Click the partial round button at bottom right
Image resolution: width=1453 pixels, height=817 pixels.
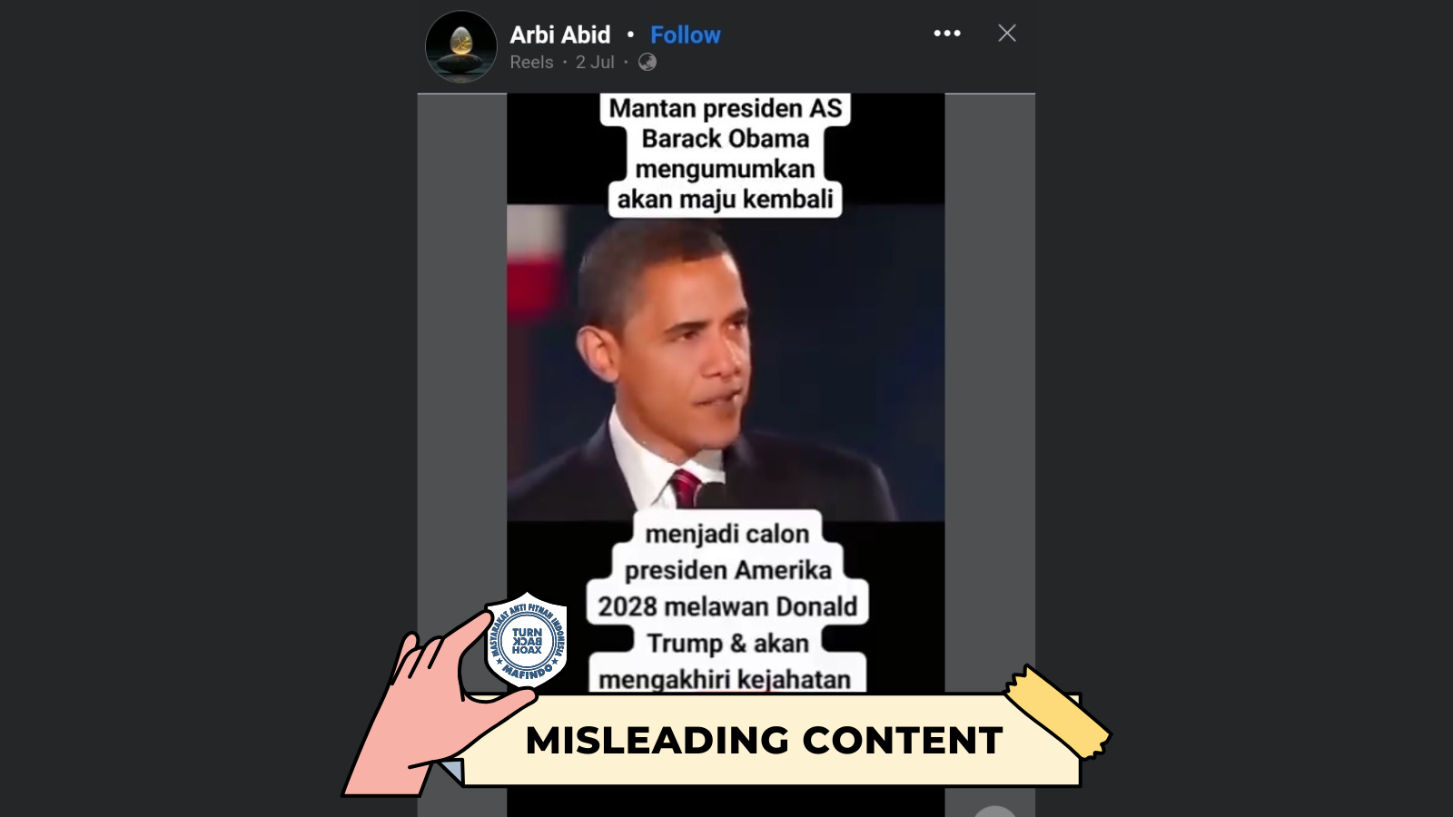coord(994,811)
